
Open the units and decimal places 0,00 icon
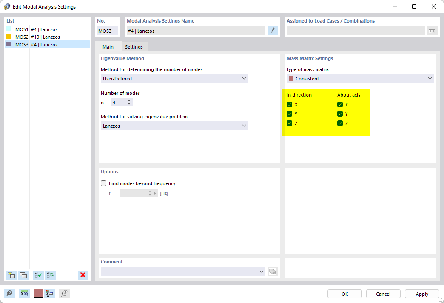[24, 293]
